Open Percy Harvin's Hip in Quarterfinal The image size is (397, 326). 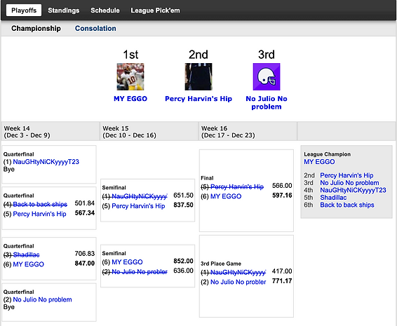click(x=39, y=214)
